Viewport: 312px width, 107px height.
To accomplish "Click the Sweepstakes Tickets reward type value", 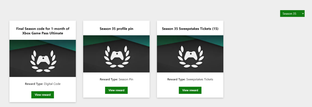I will (x=200, y=79).
